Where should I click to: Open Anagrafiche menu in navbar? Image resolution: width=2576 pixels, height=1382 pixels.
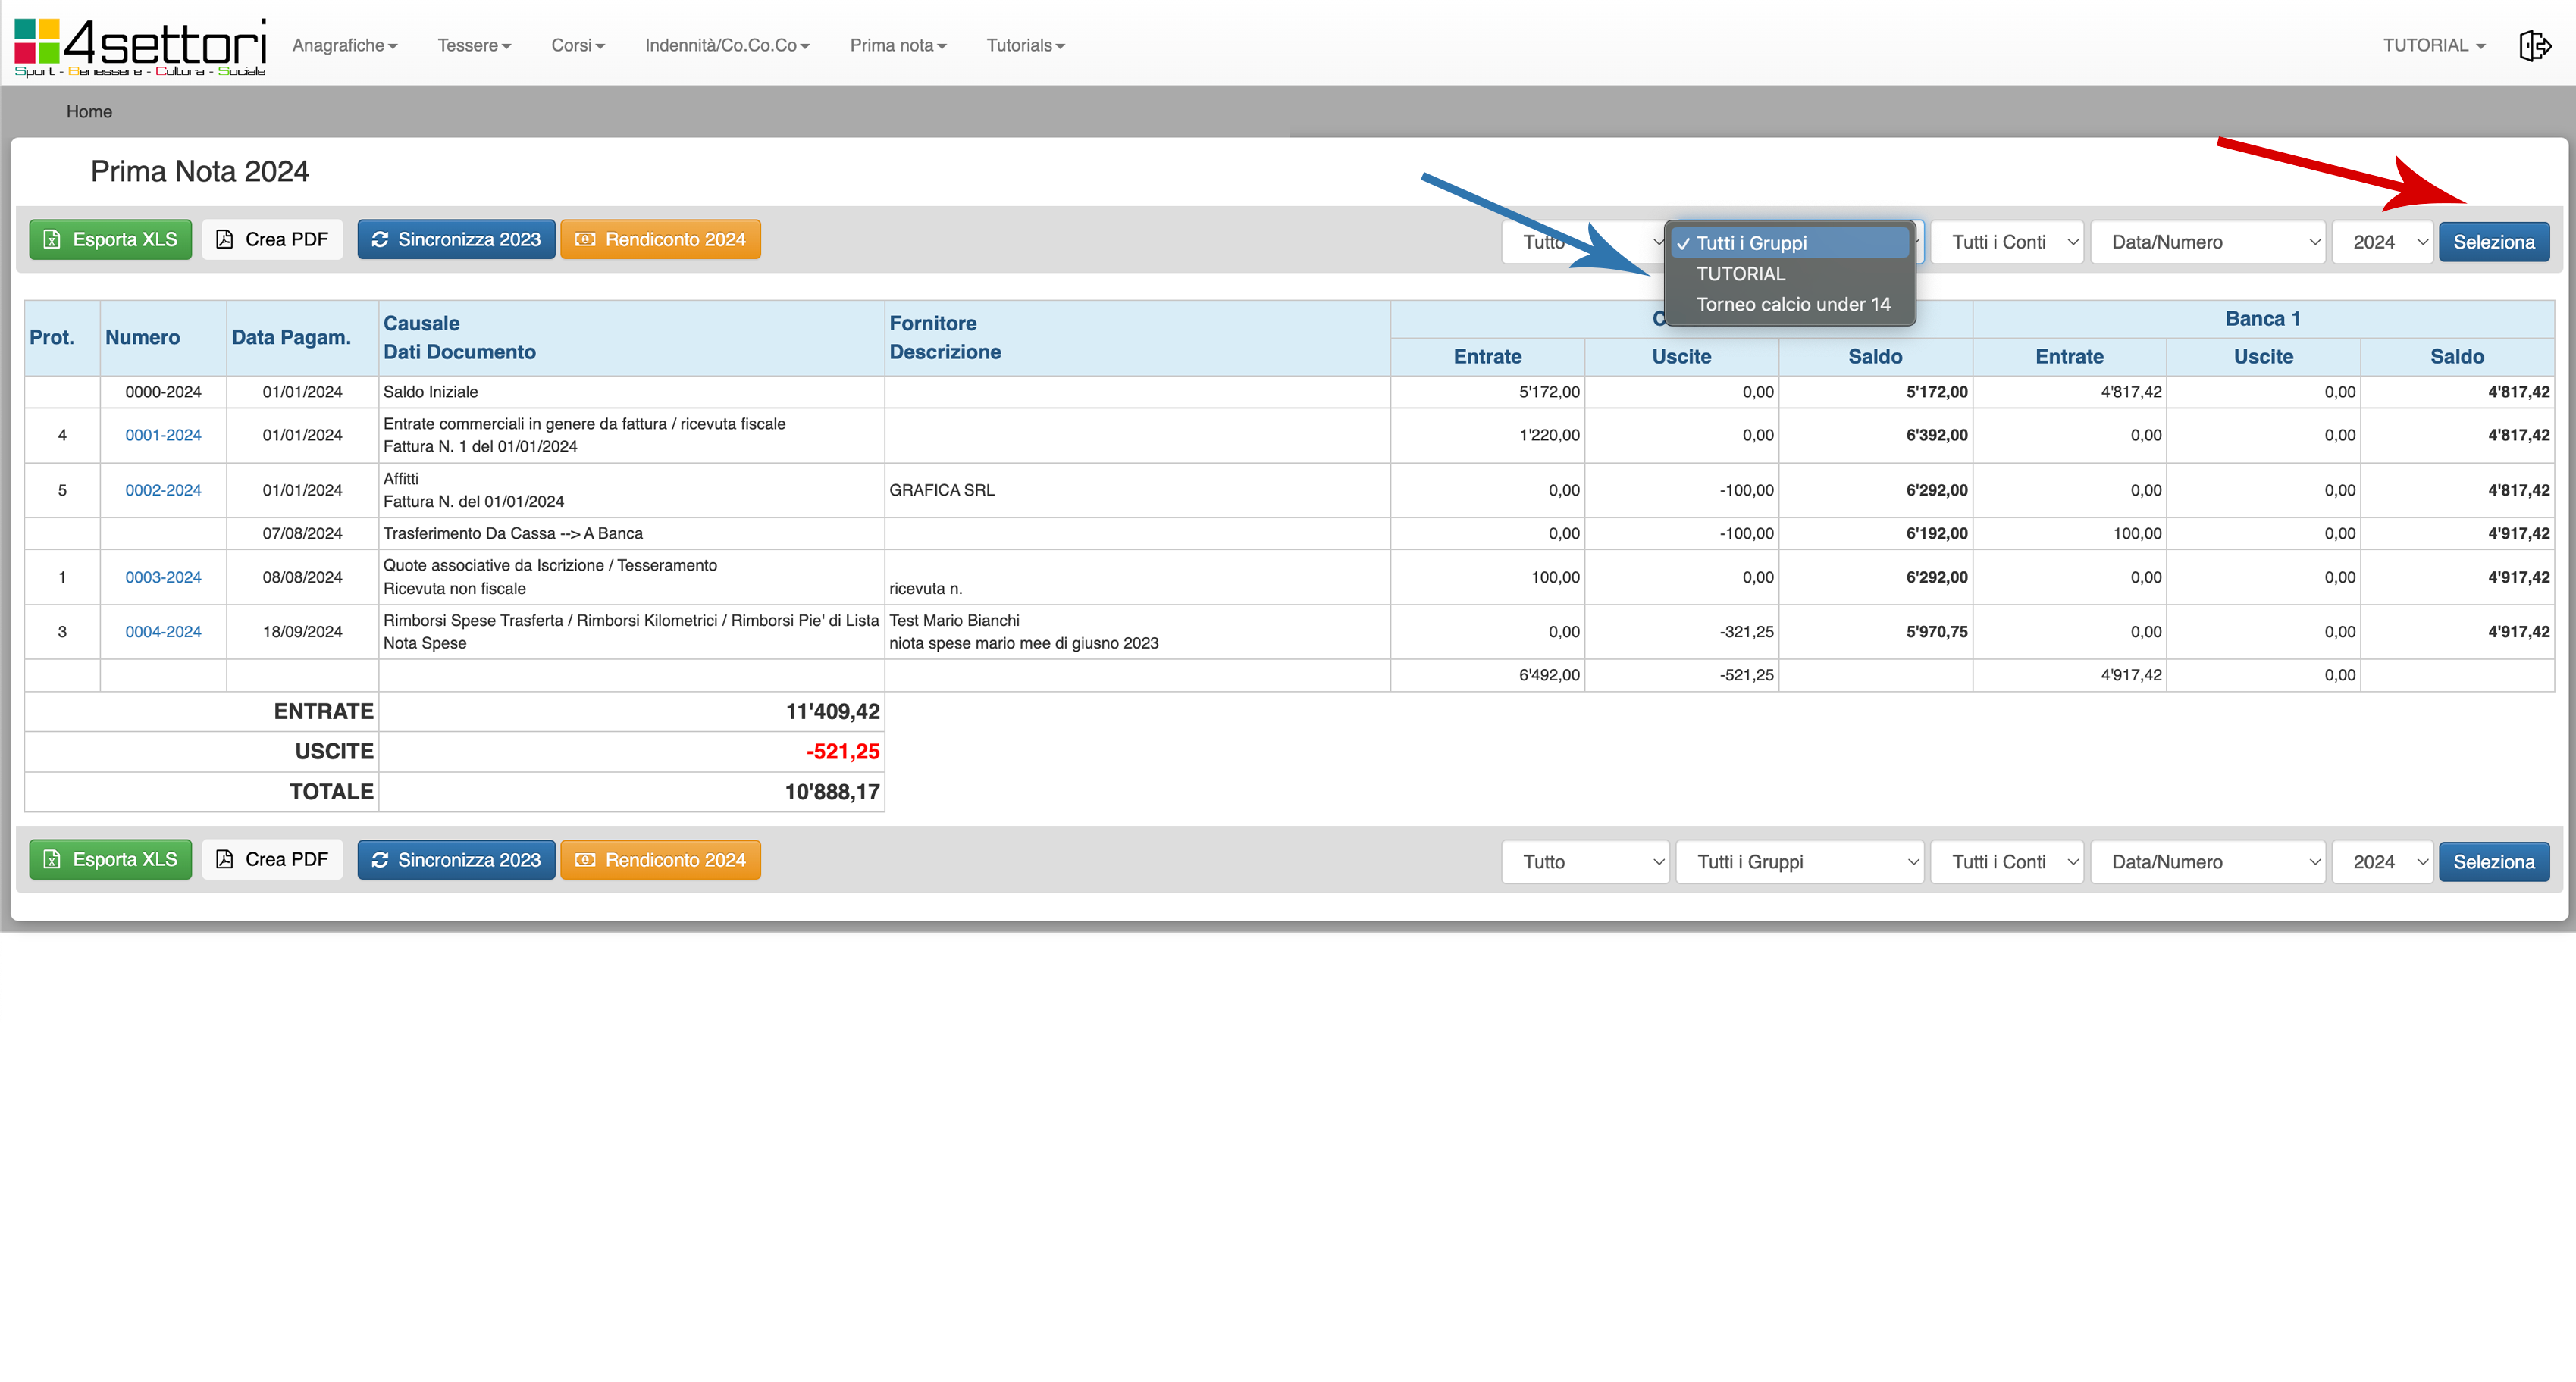344,45
